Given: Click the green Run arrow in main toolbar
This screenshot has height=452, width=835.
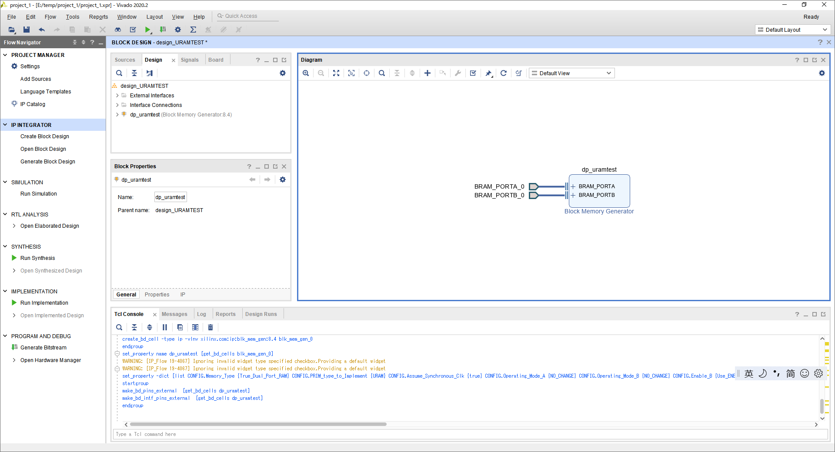Looking at the screenshot, I should 148,30.
